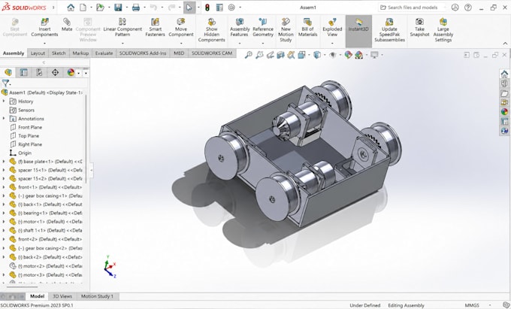Click Linear Component Pattern tool
This screenshot has width=511, height=309.
pyautogui.click(x=122, y=27)
